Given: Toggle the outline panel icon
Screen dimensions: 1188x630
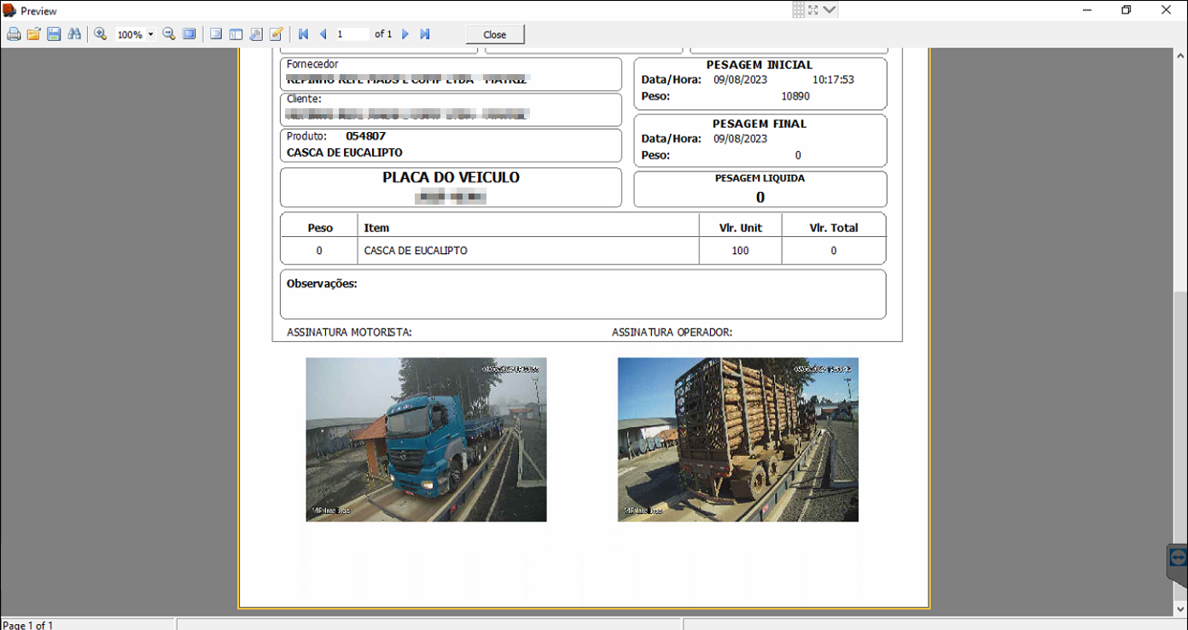Looking at the screenshot, I should click(216, 35).
